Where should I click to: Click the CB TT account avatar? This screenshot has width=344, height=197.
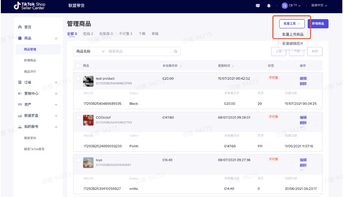click(285, 6)
